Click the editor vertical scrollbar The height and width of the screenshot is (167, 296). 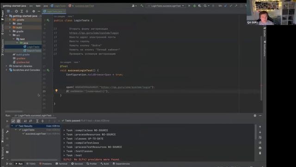261,68
